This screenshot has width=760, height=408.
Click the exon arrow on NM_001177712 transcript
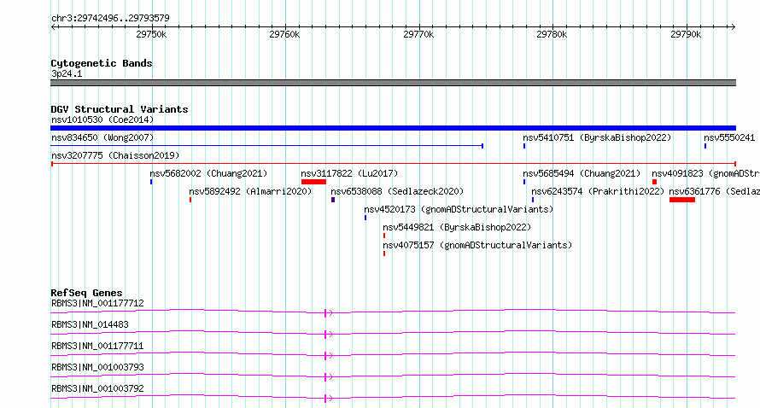(x=328, y=313)
